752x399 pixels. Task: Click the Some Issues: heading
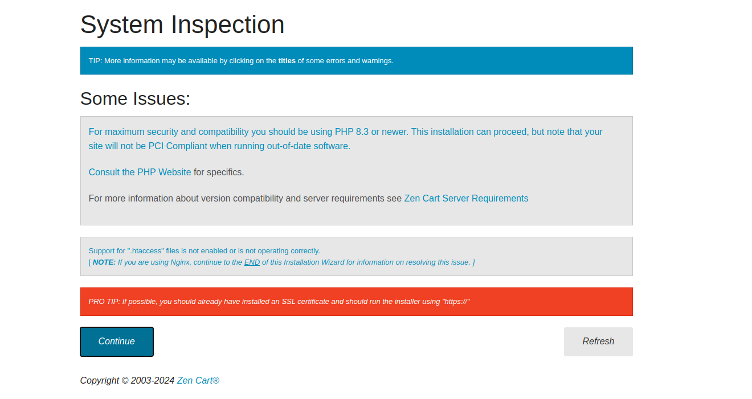(135, 98)
